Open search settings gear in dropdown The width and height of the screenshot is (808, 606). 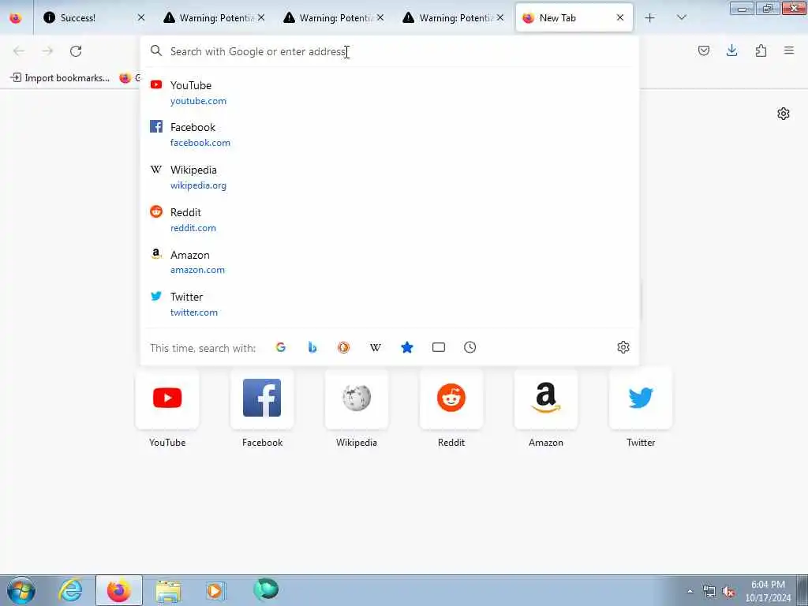623,347
